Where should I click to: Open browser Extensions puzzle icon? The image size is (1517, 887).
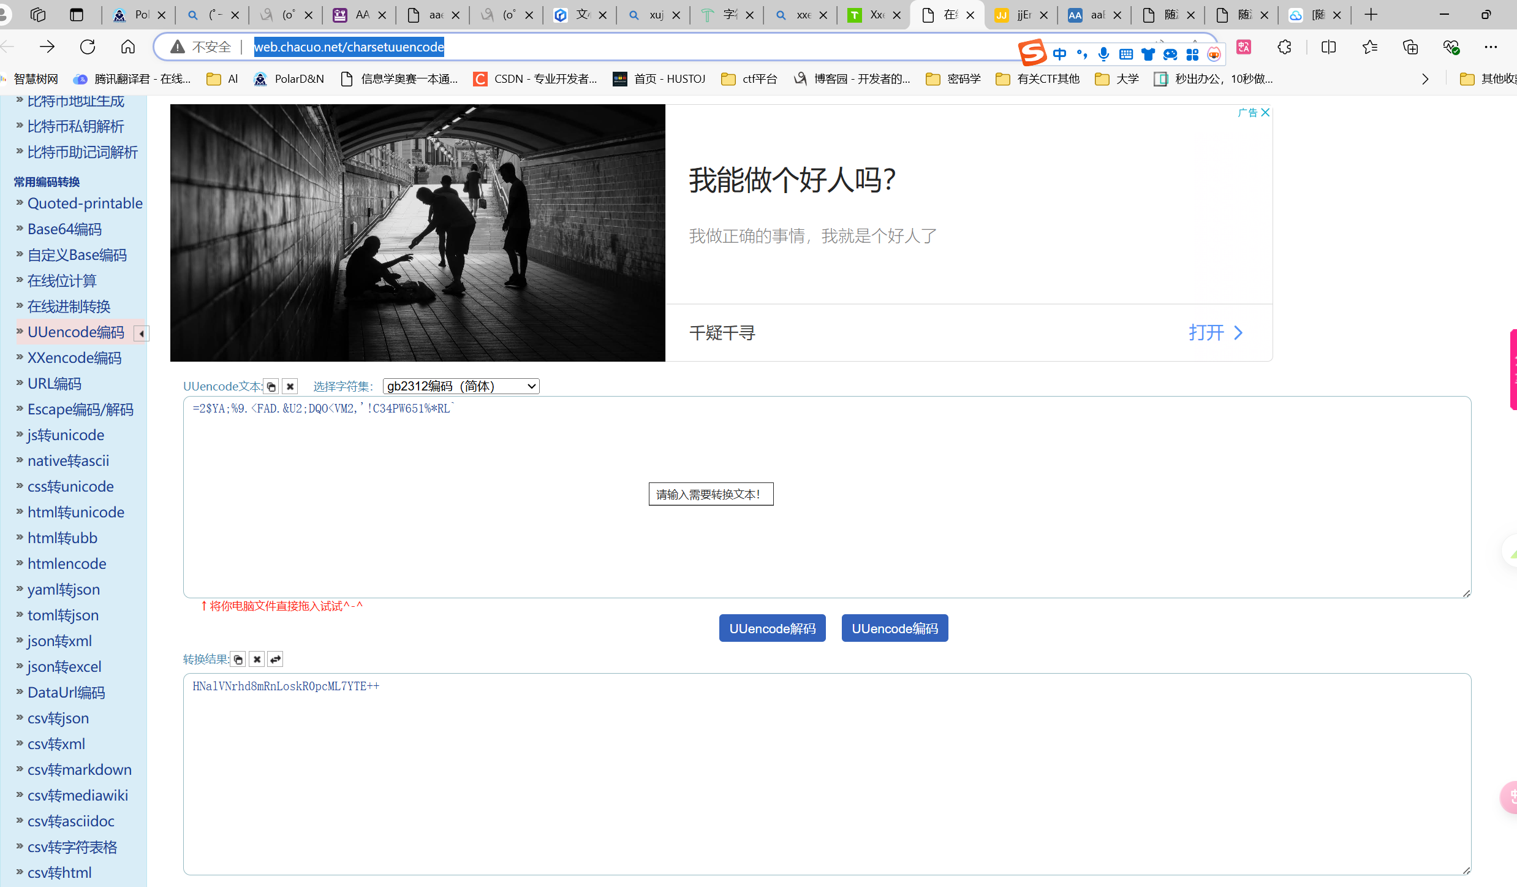tap(1284, 47)
